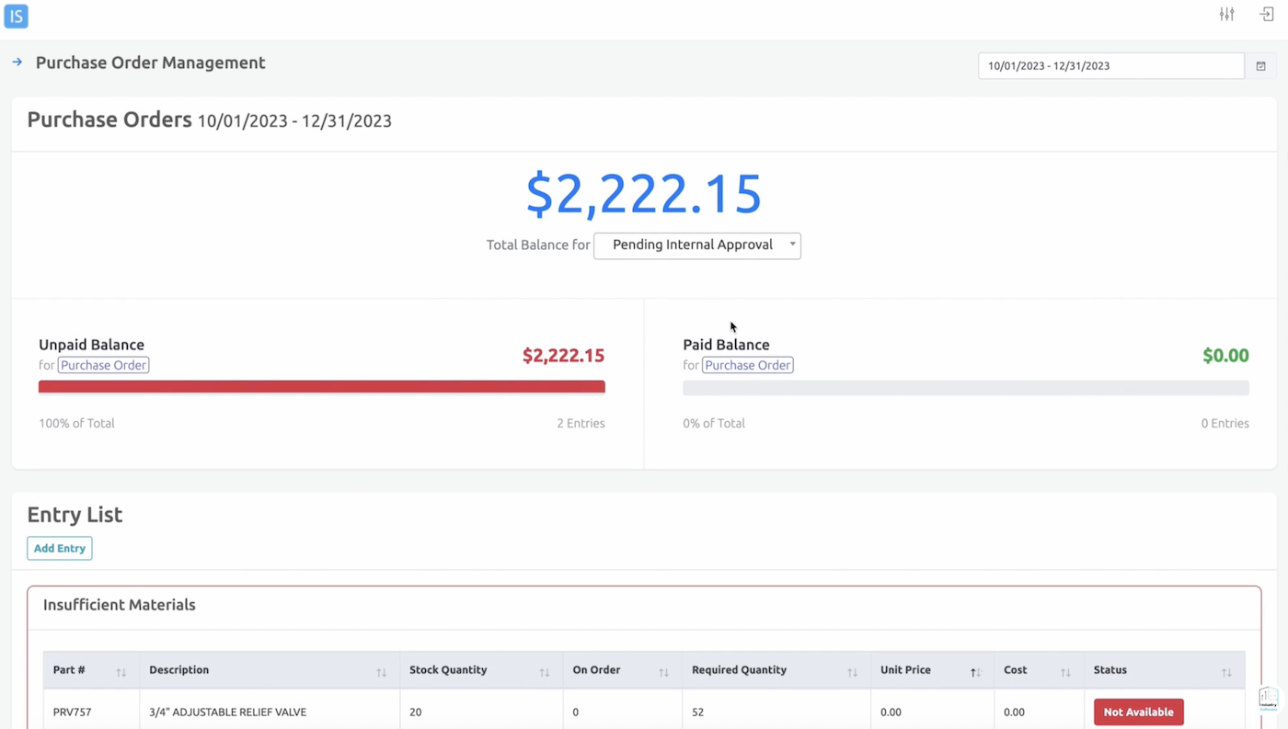Open the filter settings icon
Viewport: 1288px width, 729px height.
pos(1226,14)
